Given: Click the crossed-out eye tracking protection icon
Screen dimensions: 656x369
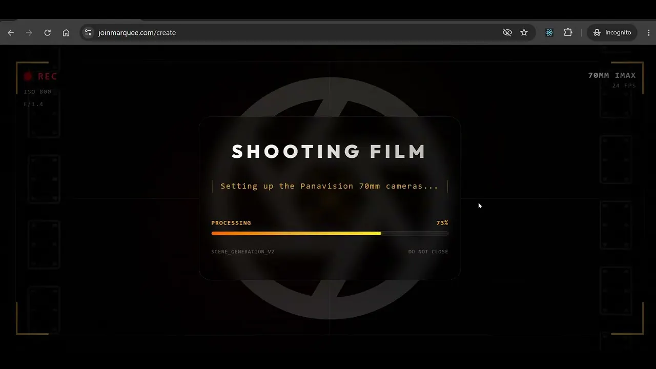Looking at the screenshot, I should (507, 32).
